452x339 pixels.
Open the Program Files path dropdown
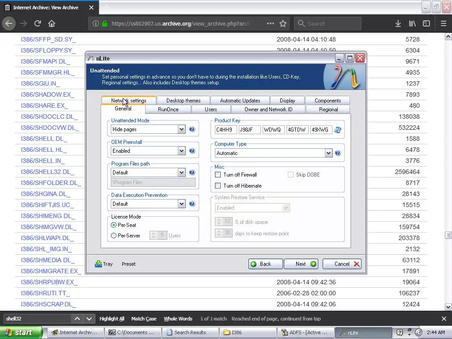(181, 173)
